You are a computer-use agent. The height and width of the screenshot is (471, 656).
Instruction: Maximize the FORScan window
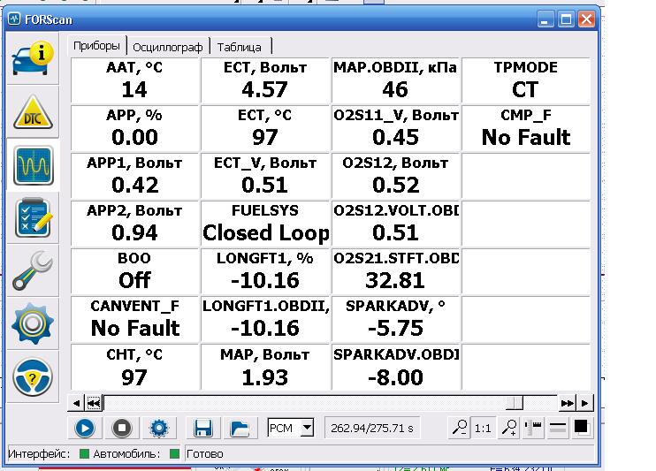[566, 19]
